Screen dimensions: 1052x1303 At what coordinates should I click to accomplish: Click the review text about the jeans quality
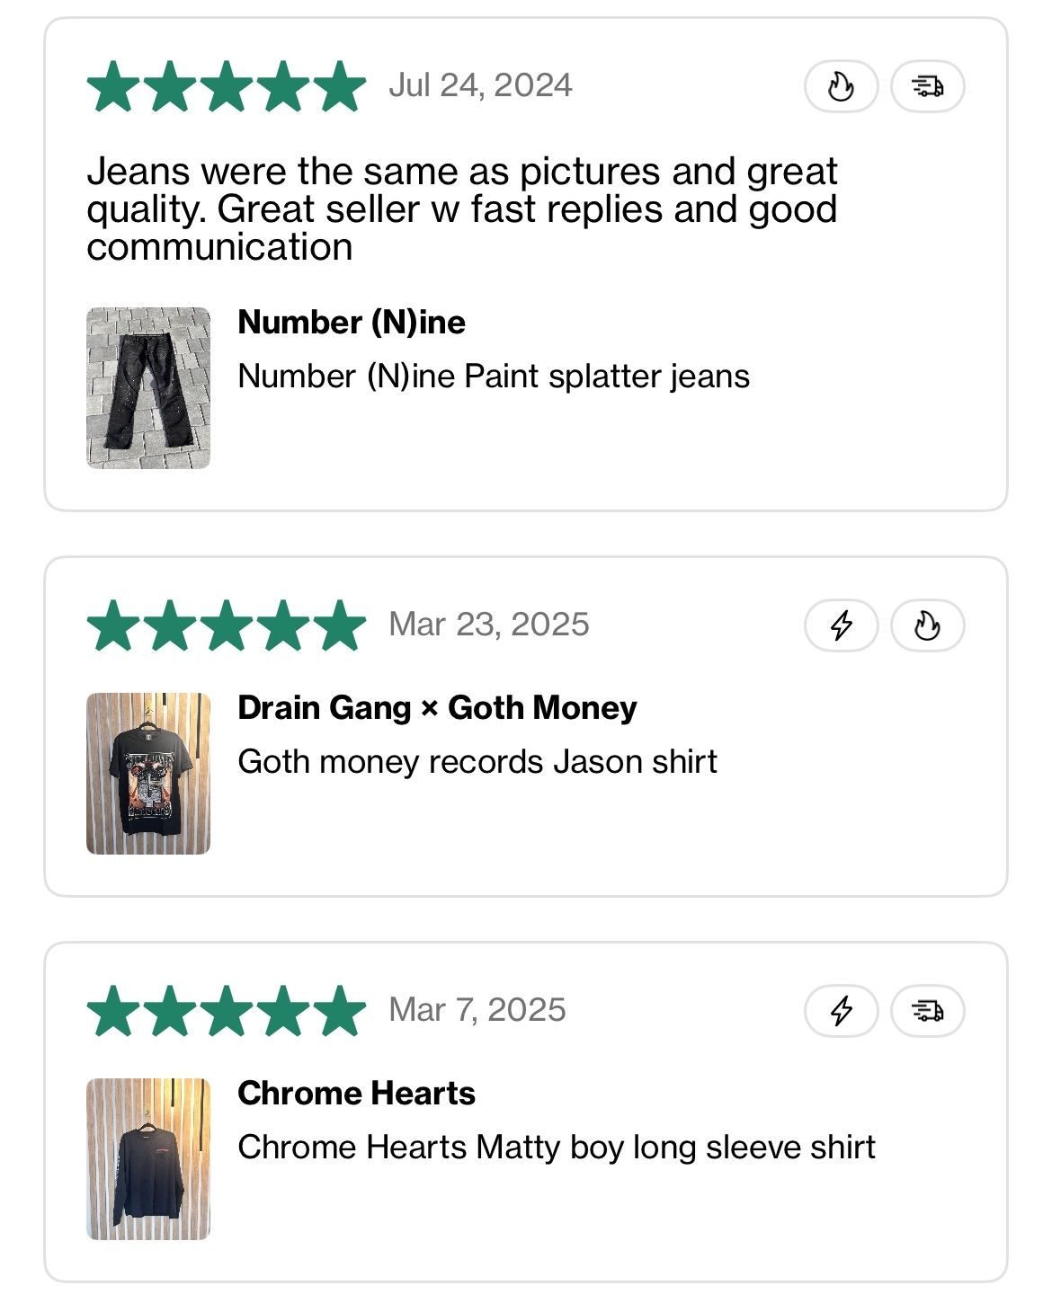(x=462, y=208)
